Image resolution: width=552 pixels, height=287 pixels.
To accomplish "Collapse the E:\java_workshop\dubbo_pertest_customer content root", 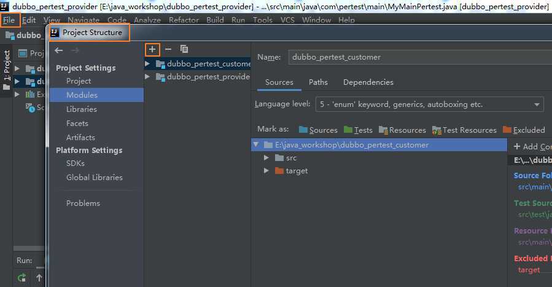I will 256,144.
